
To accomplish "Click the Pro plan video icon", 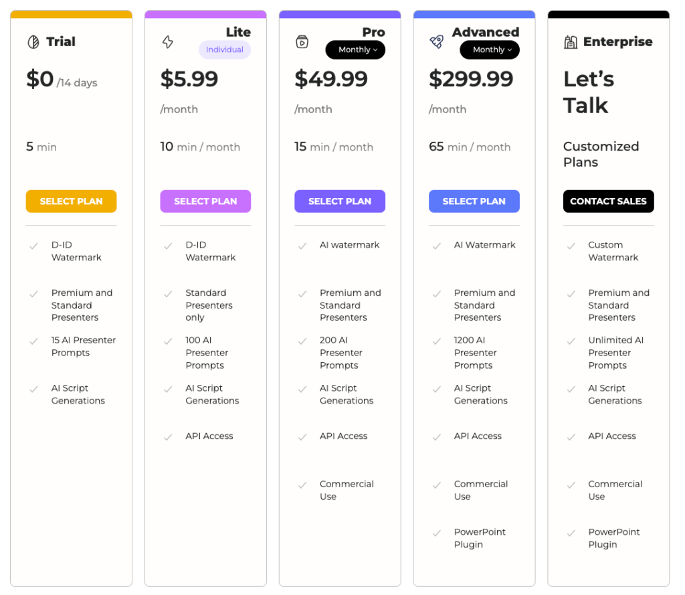I will [302, 42].
